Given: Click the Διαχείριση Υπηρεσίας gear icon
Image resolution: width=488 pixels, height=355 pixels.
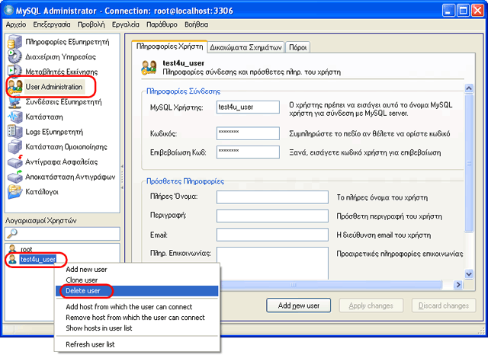Looking at the screenshot, I should 14,56.
